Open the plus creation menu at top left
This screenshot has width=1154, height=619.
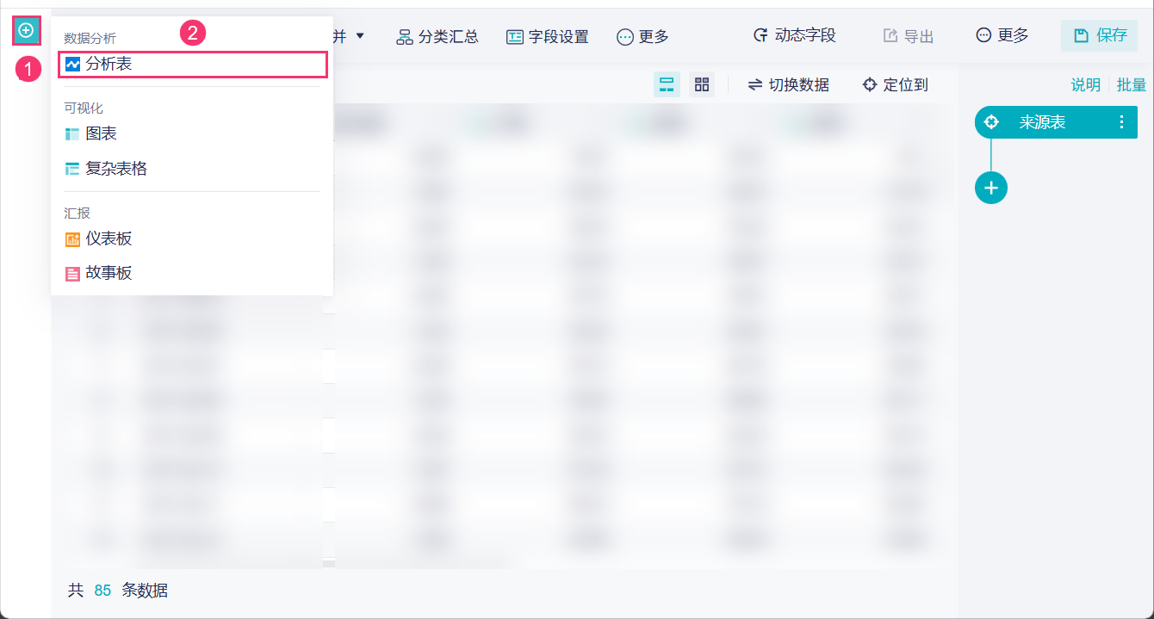[27, 30]
